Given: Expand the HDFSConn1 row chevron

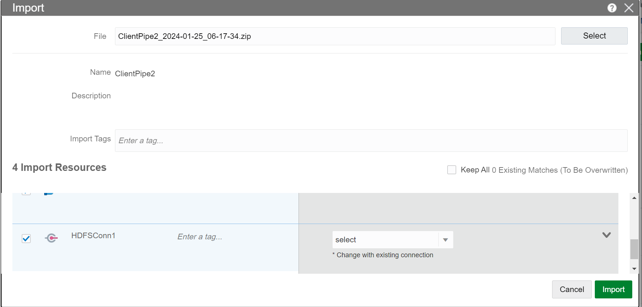Looking at the screenshot, I should (x=606, y=235).
